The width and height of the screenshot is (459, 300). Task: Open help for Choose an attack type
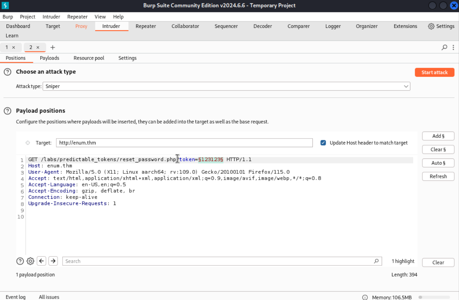coord(7,72)
